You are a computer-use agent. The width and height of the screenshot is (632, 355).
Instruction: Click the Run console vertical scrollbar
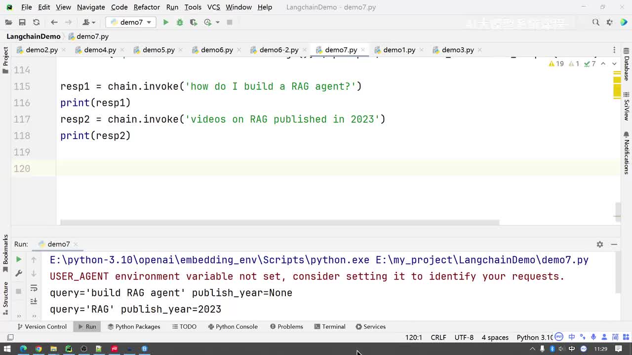(x=618, y=273)
